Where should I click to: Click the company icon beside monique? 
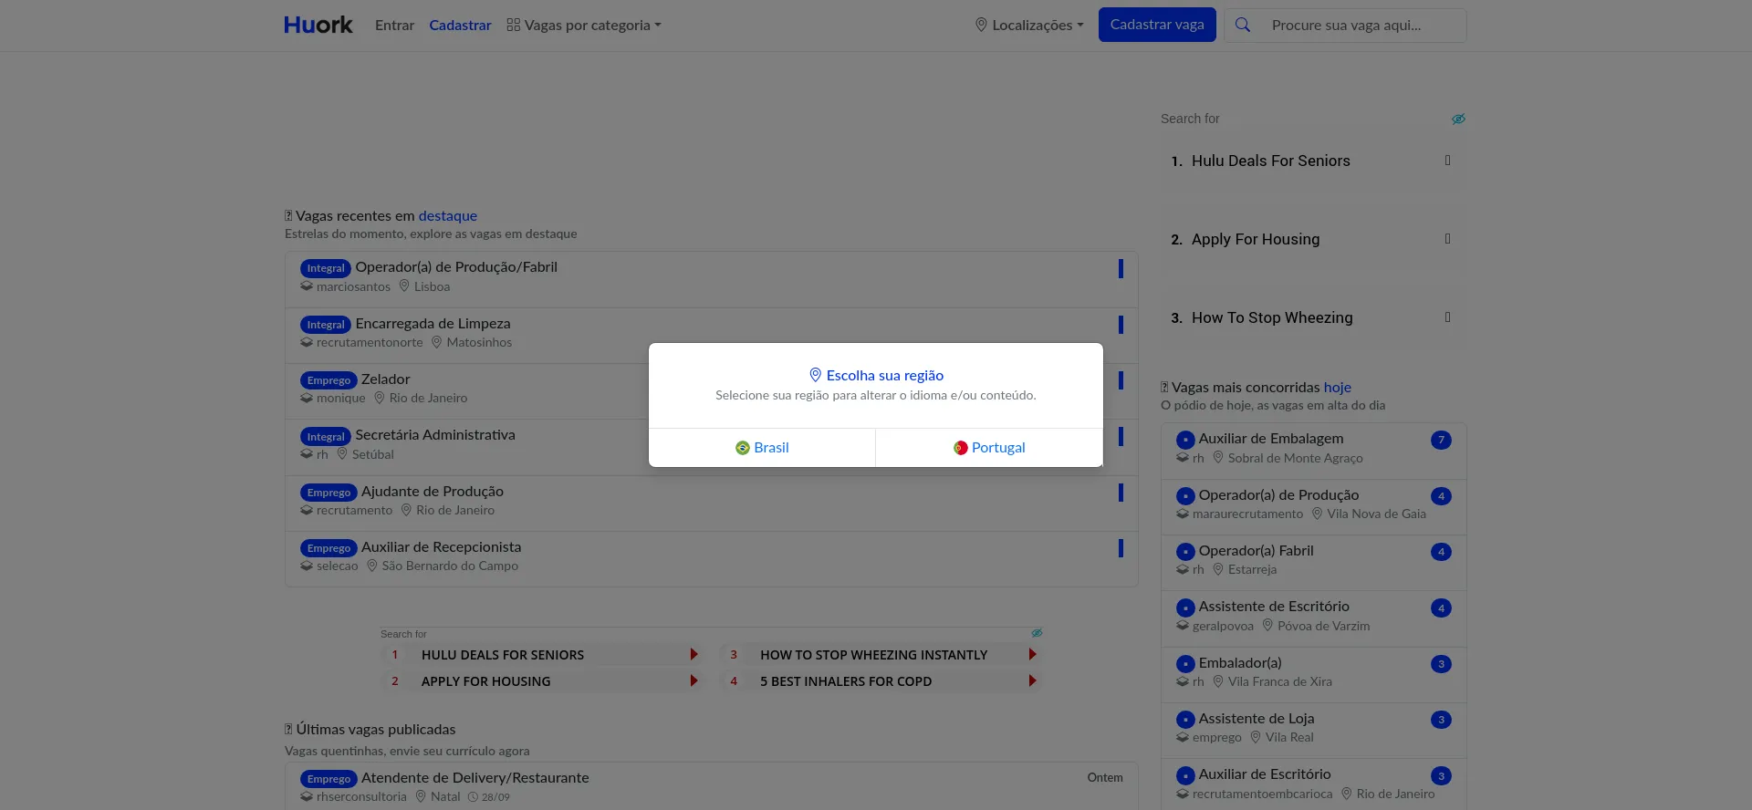(307, 398)
